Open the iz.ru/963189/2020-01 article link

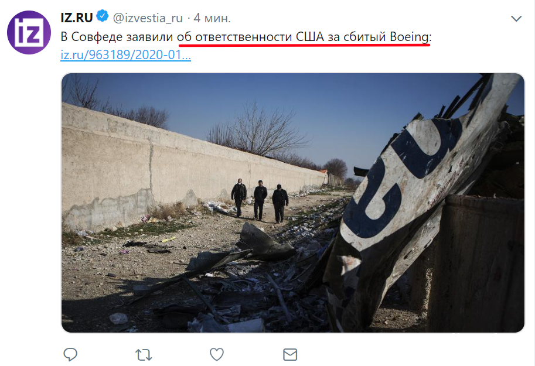click(125, 54)
